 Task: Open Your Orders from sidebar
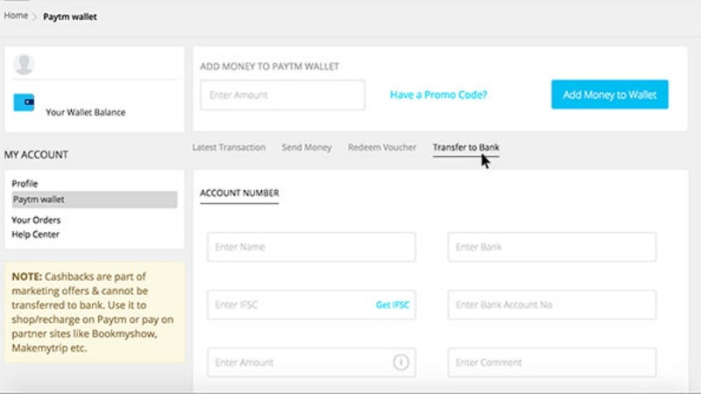36,221
